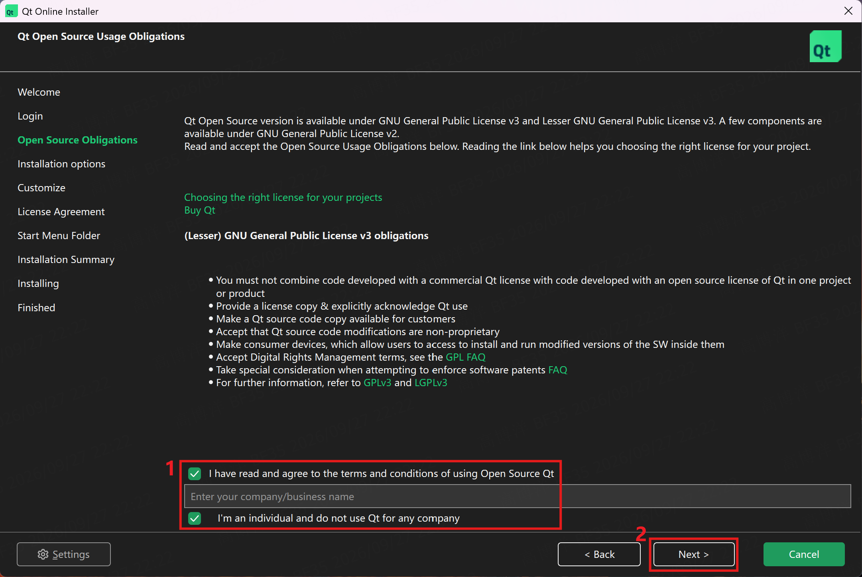Go back with the Back button

point(599,554)
